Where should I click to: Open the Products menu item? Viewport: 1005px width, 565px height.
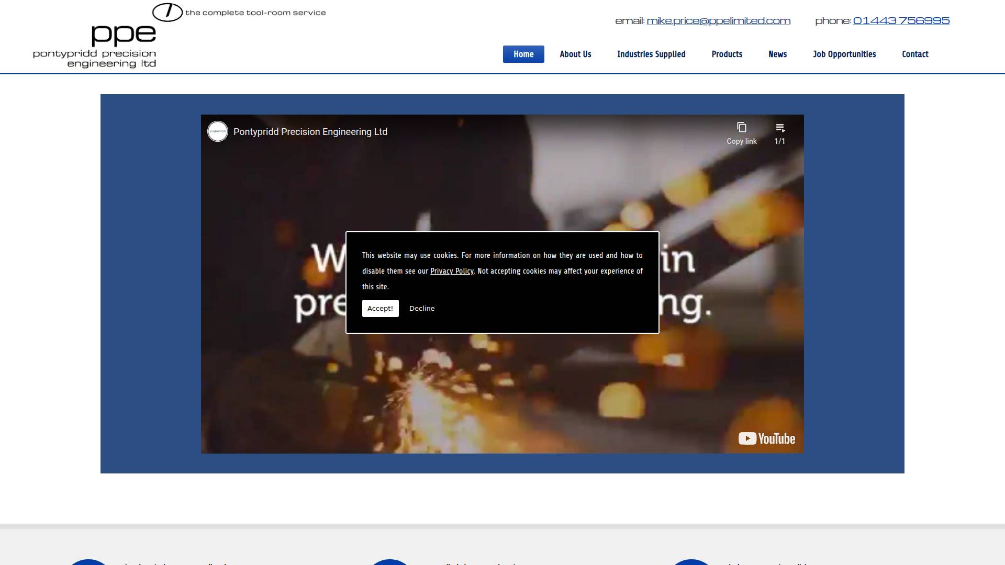pos(727,54)
